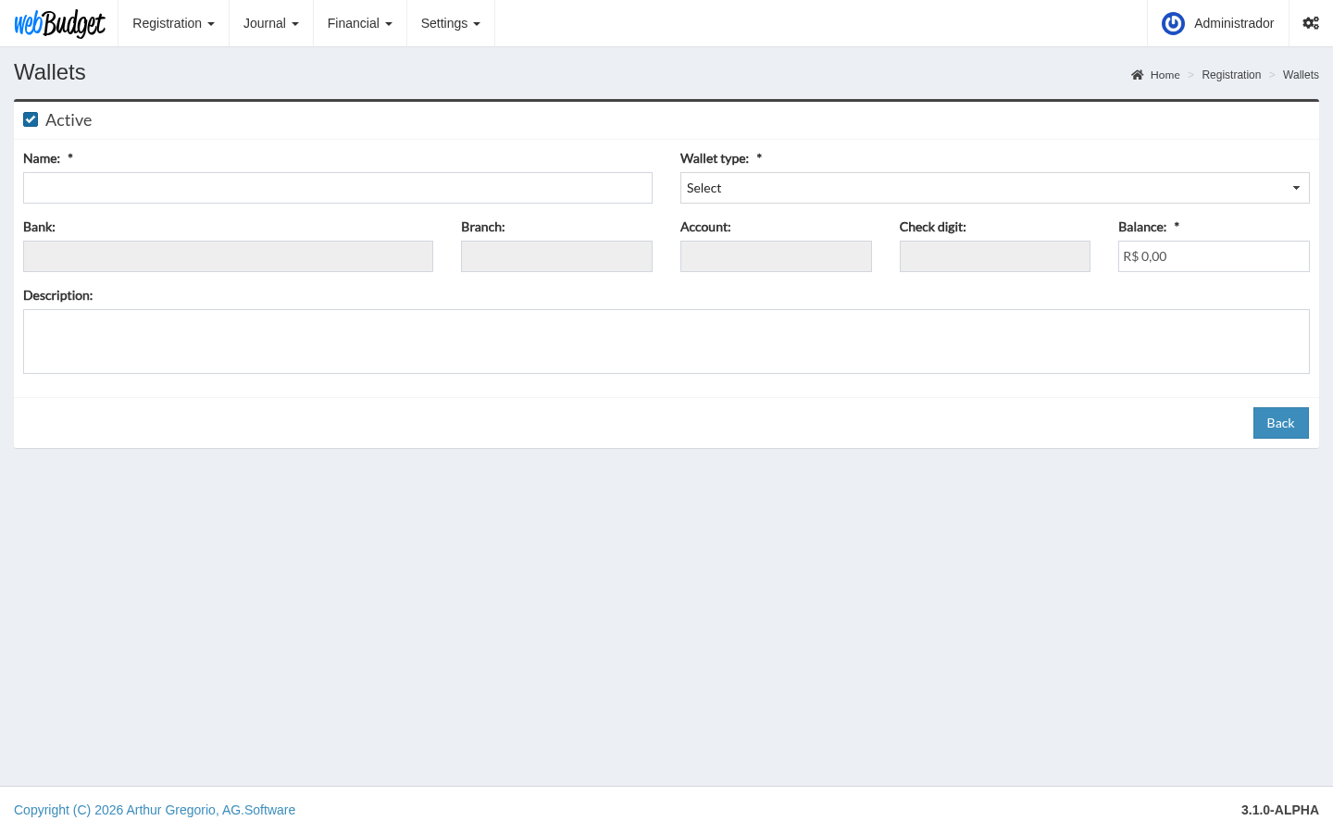The height and width of the screenshot is (833, 1333).
Task: Expand the Settings menu
Action: [x=450, y=23]
